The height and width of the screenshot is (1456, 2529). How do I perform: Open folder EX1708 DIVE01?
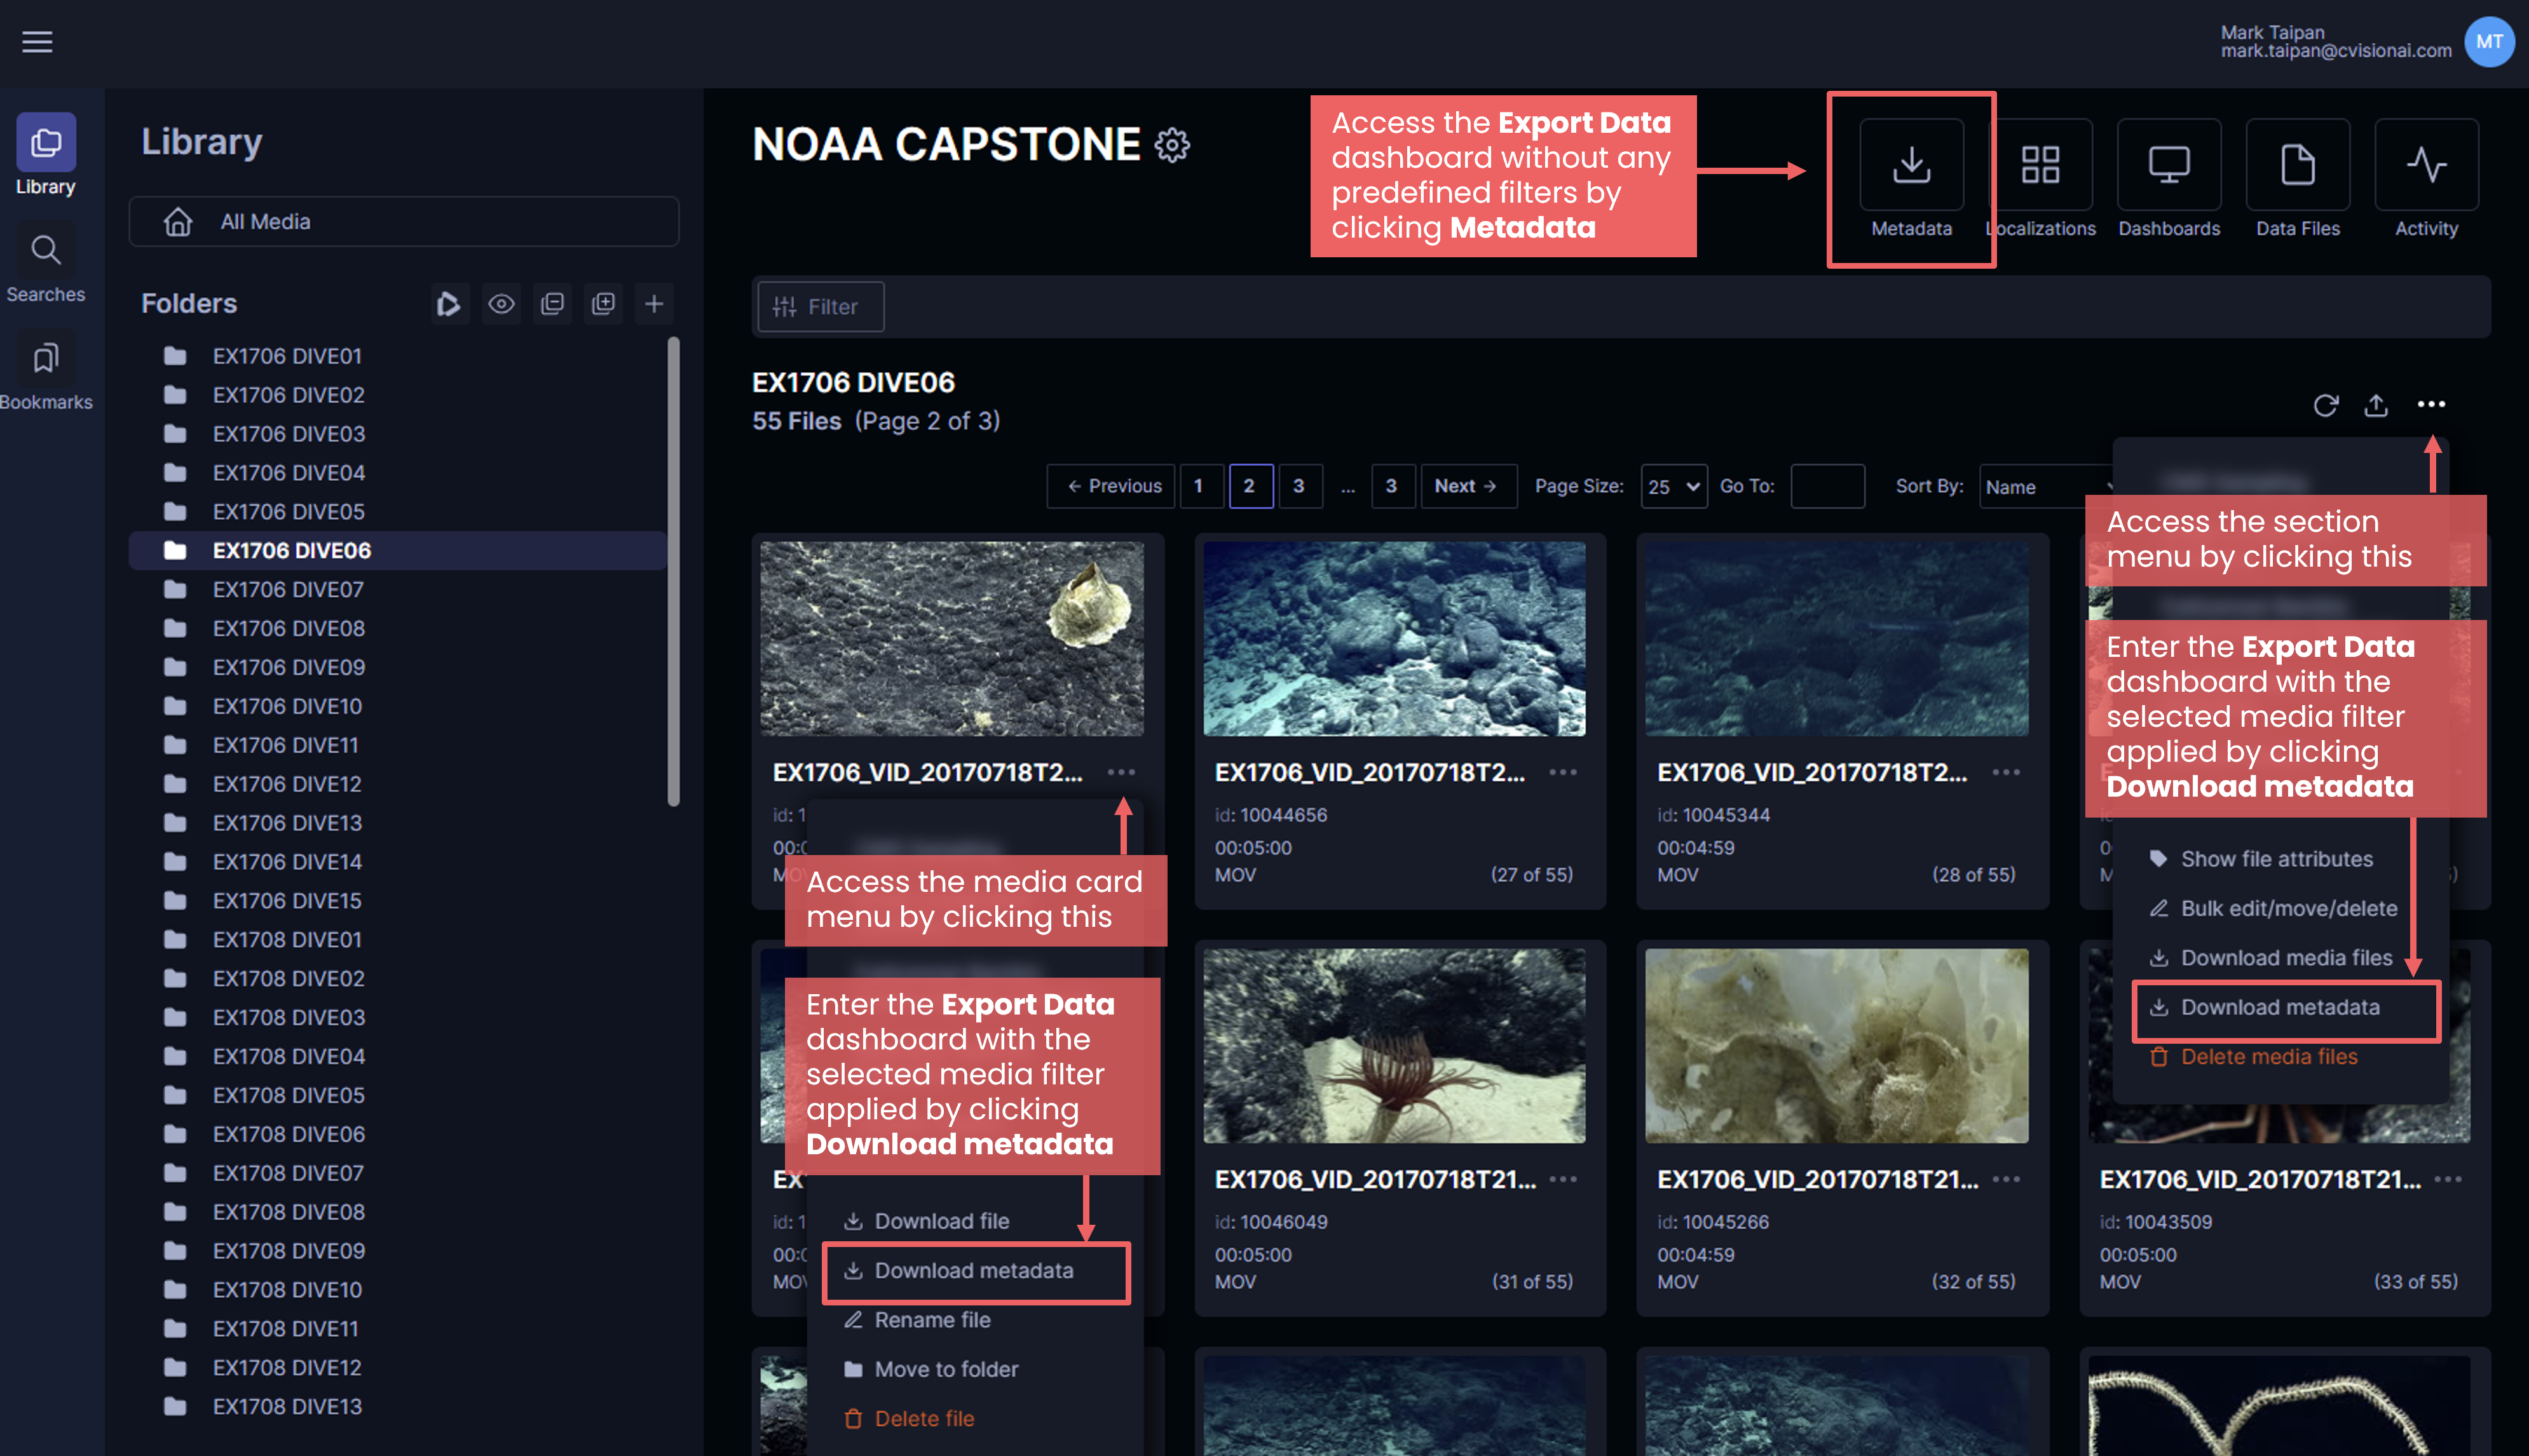(x=398, y=939)
